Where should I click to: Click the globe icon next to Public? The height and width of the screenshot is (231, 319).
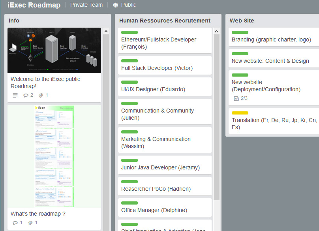pos(115,5)
